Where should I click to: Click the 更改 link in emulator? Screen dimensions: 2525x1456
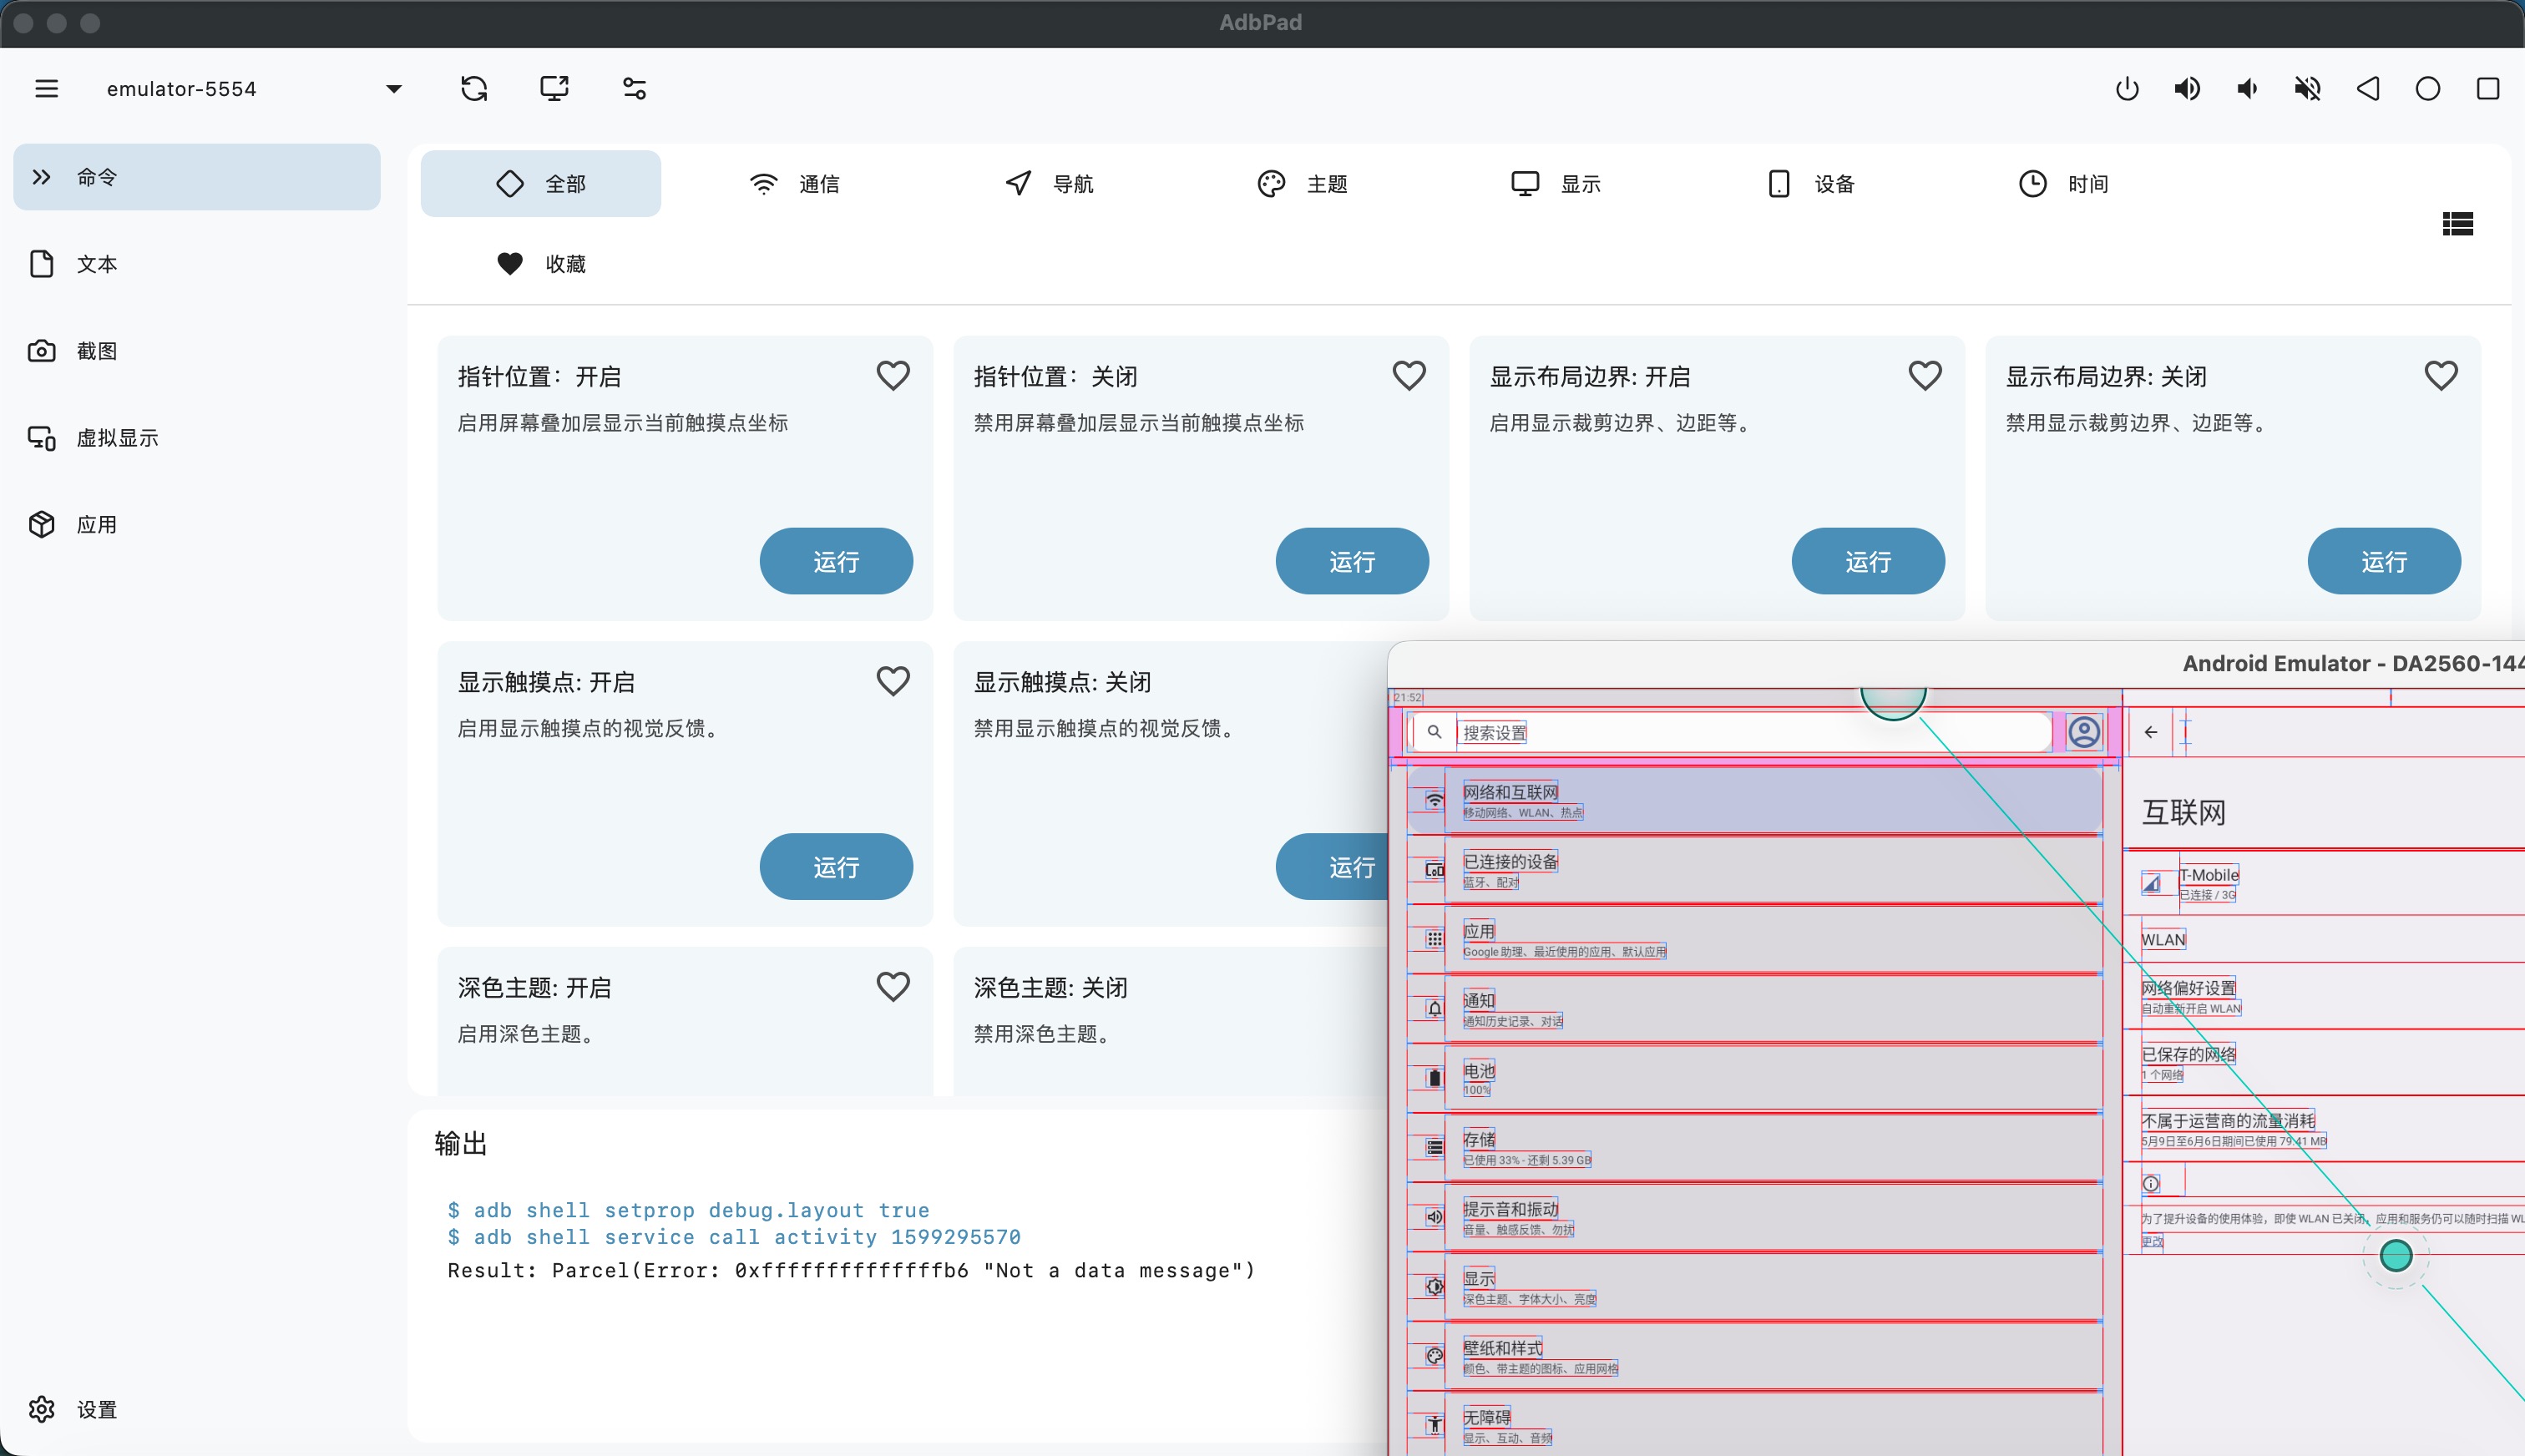(x=2152, y=1241)
